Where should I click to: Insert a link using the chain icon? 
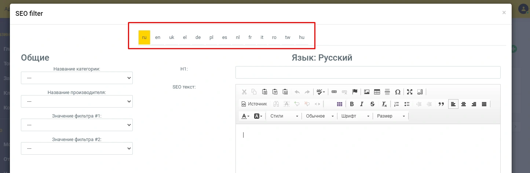pyautogui.click(x=334, y=92)
